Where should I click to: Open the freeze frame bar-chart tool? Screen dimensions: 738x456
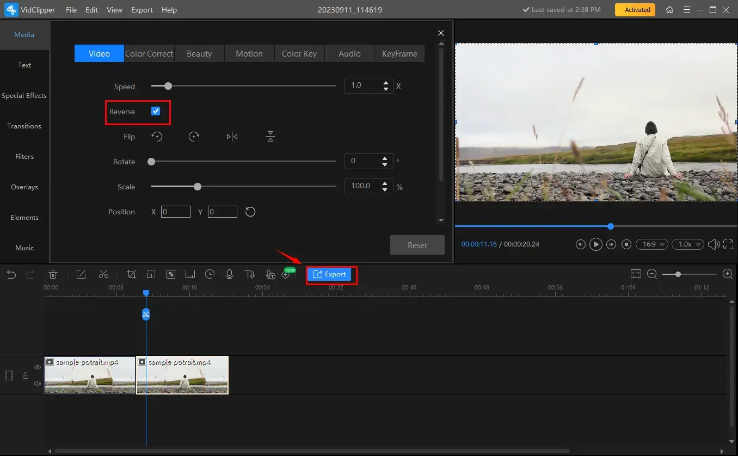190,274
